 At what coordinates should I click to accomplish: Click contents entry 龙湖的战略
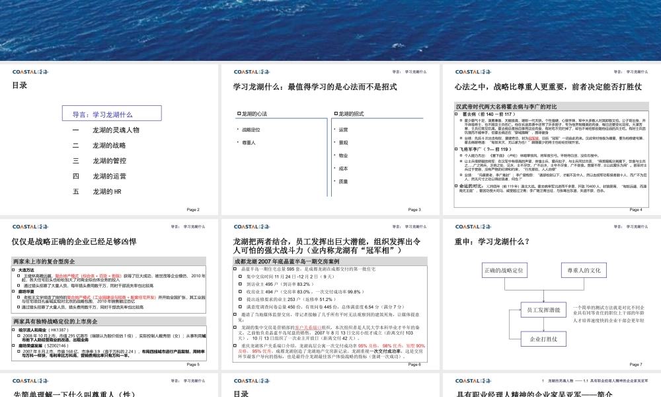(109, 146)
